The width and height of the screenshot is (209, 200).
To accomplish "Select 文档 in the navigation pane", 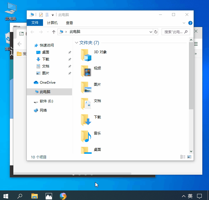I will 46,66.
